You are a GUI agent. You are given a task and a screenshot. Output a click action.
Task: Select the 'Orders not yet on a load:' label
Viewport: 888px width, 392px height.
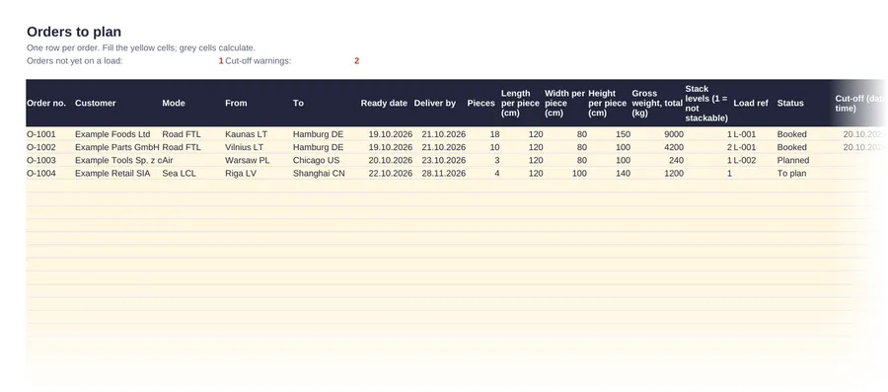click(x=74, y=60)
